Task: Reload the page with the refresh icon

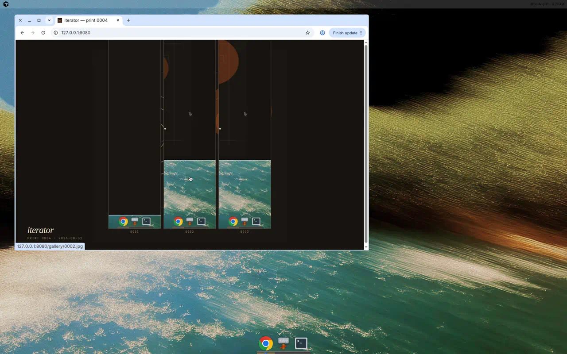Action: (x=43, y=33)
